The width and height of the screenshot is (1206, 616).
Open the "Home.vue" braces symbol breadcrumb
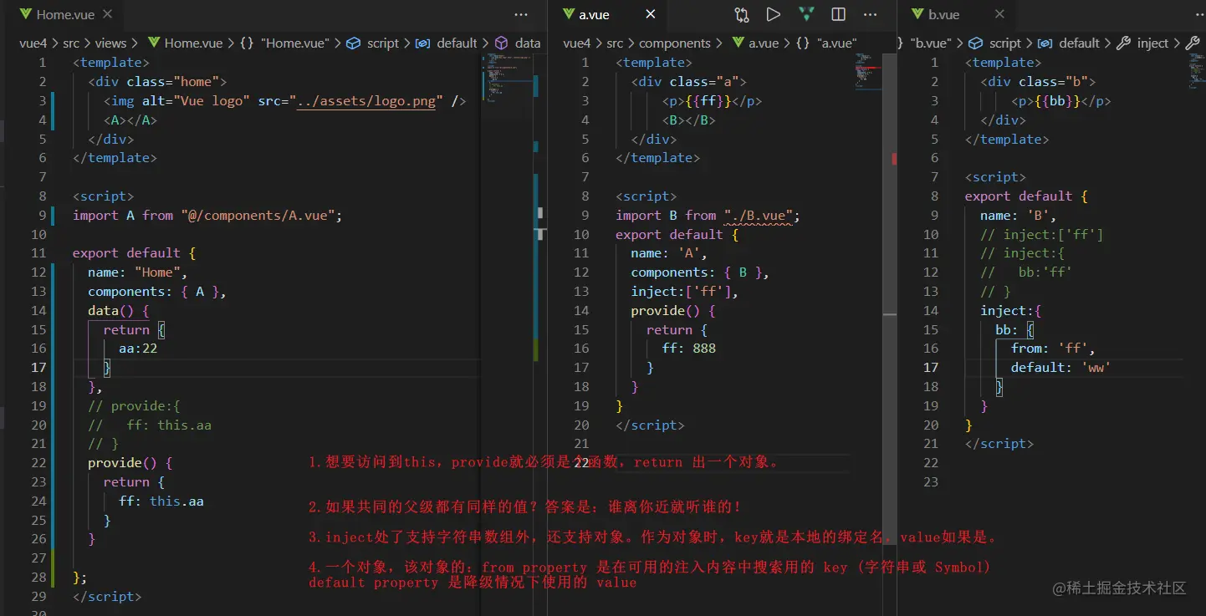click(x=284, y=43)
